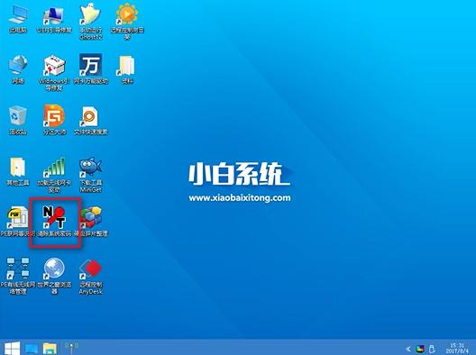The width and height of the screenshot is (476, 355).
Task: Click the Windows Start button in taskbar
Action: (x=12, y=348)
